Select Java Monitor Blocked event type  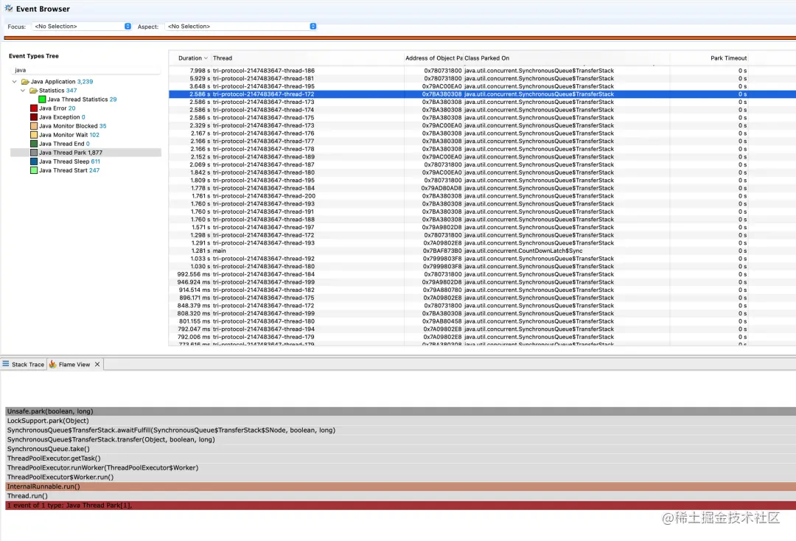click(72, 126)
